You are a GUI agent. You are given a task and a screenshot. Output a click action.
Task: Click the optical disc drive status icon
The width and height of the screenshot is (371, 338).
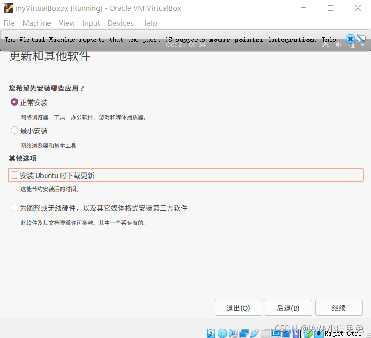[222, 333]
